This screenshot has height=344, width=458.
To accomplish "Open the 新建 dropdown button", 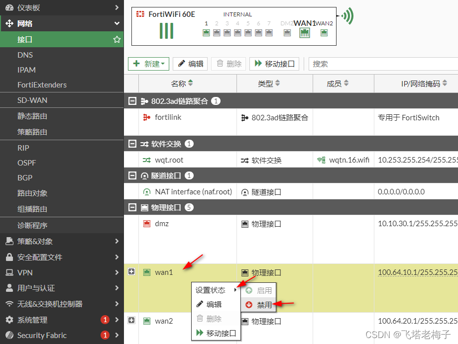I will [x=149, y=64].
